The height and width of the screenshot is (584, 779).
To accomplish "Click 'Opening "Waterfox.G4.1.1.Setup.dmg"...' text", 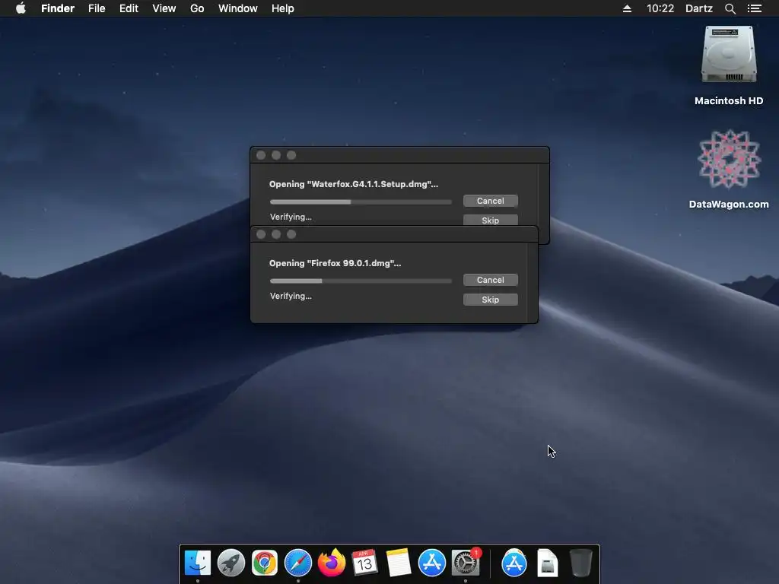I will click(354, 184).
